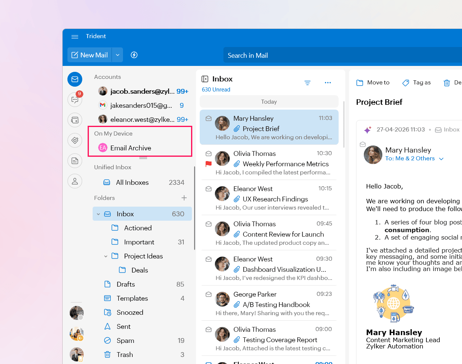
Task: Click the lightning quick actions icon
Action: coord(134,55)
